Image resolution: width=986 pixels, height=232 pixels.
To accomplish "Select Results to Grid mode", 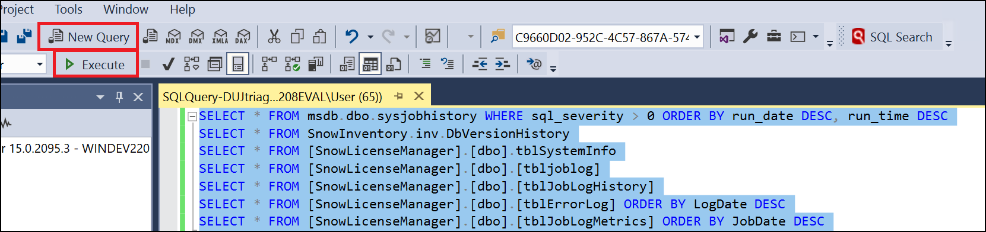I will click(x=370, y=64).
